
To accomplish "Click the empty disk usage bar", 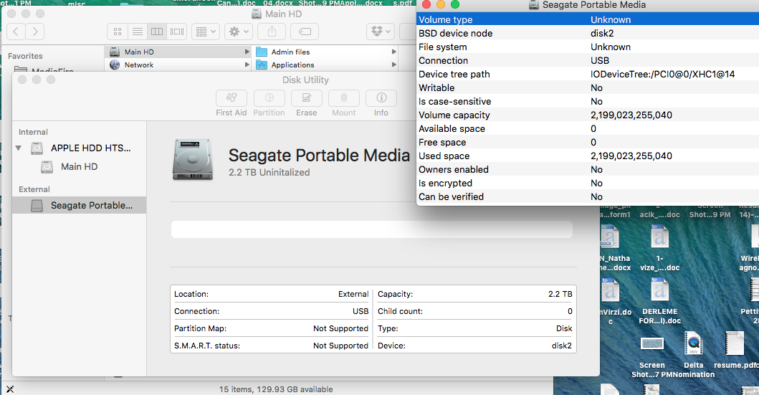I will click(x=372, y=229).
